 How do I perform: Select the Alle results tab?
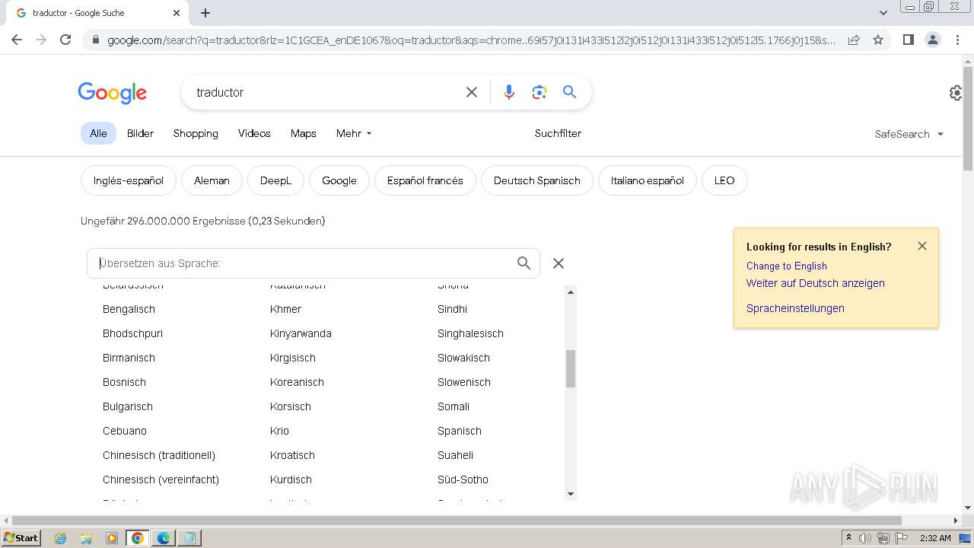tap(98, 133)
